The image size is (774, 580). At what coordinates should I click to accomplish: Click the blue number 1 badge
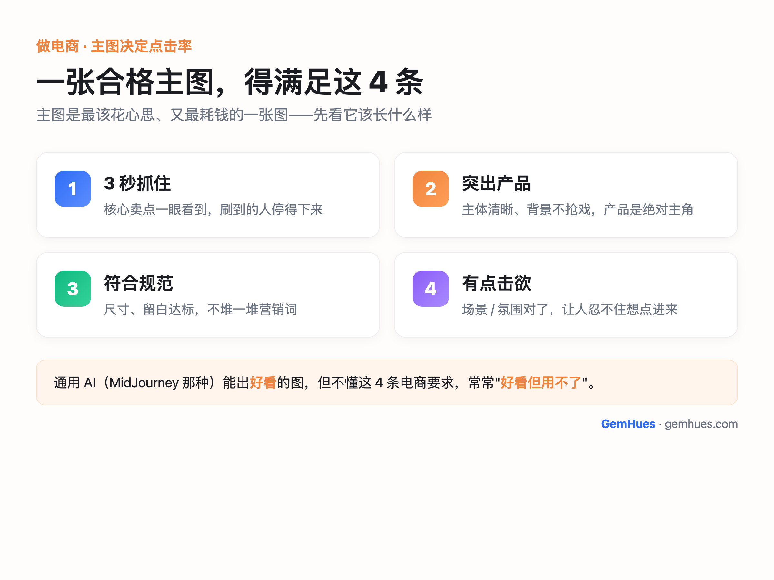[73, 189]
